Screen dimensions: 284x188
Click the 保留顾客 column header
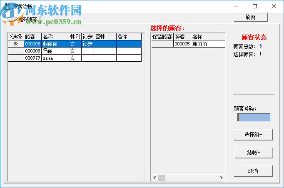(x=162, y=37)
